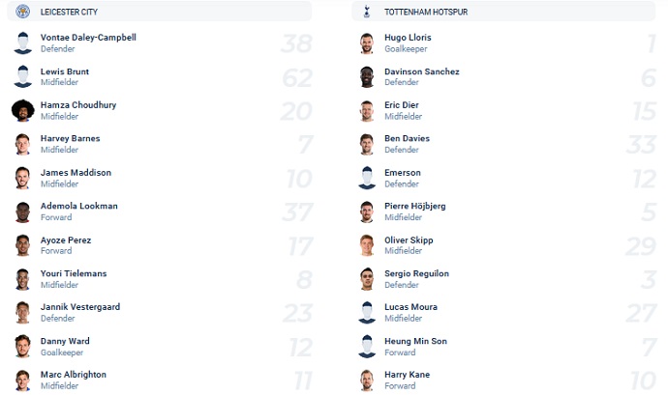Select Heung Min Son's placeholder avatar

point(367,347)
